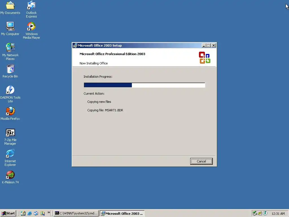This screenshot has width=289, height=217.
Task: Close the Office 2003 Setup window
Action: (214, 45)
